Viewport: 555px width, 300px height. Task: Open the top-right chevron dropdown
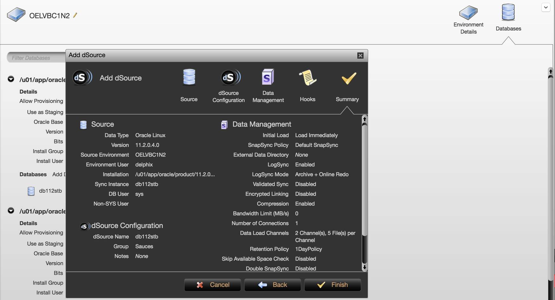pos(545,8)
